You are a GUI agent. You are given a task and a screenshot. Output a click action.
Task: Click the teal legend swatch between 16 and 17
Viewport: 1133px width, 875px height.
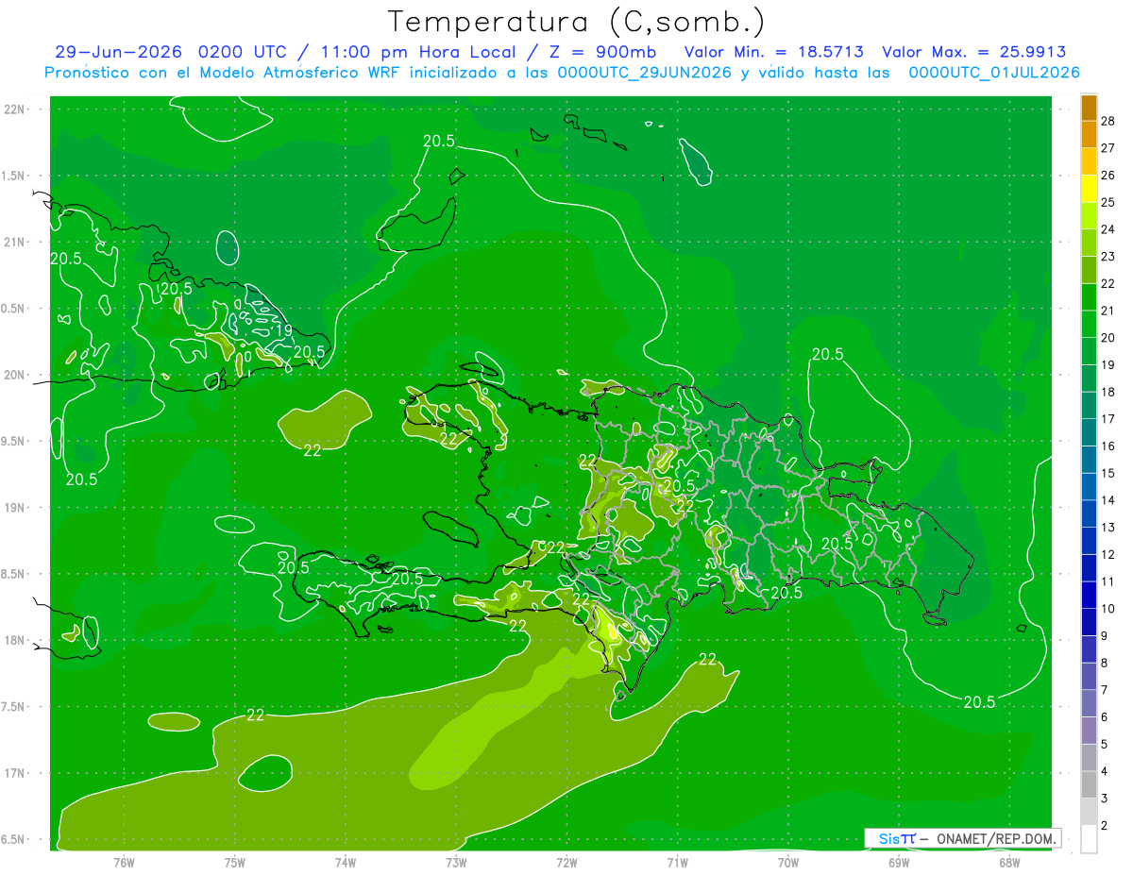coord(1089,432)
